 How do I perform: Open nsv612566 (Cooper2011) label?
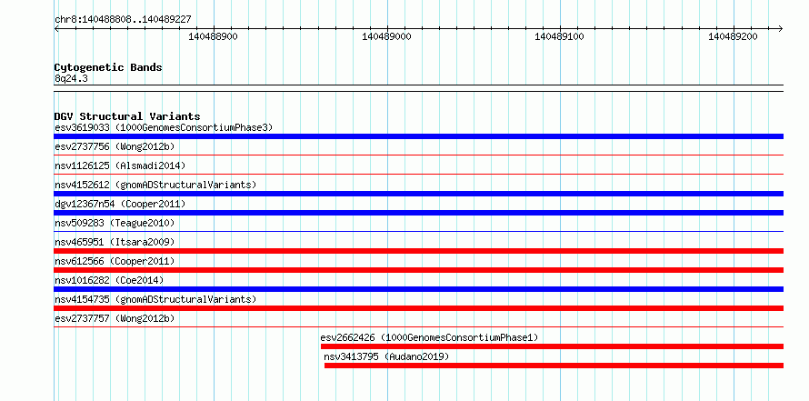115,261
